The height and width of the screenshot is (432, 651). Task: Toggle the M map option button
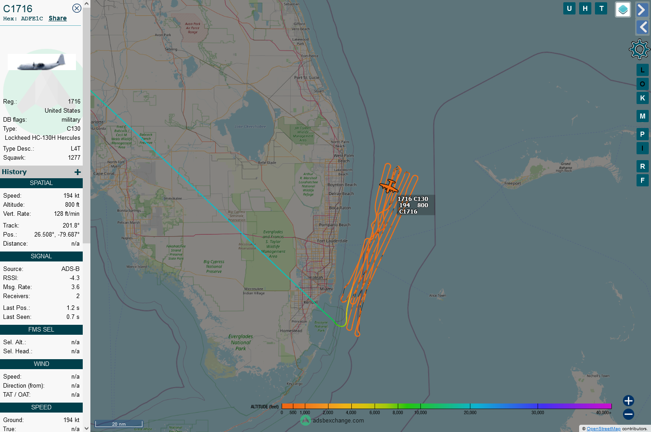coord(642,116)
